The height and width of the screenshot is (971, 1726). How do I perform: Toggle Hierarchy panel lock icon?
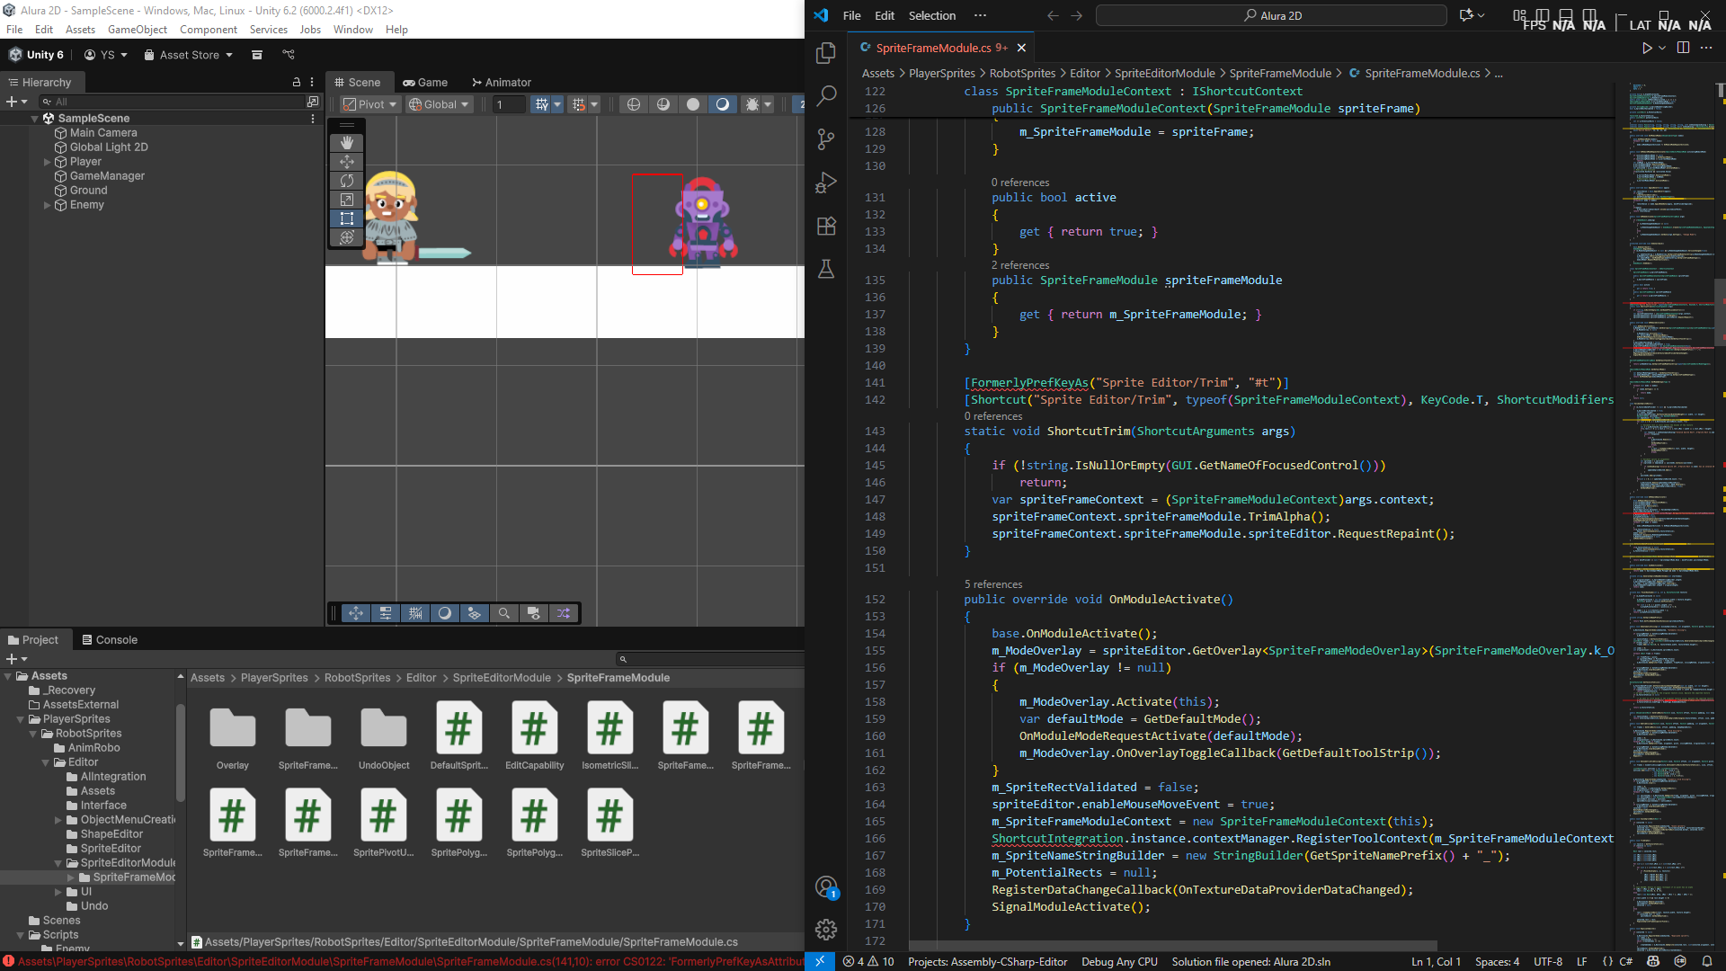(297, 82)
